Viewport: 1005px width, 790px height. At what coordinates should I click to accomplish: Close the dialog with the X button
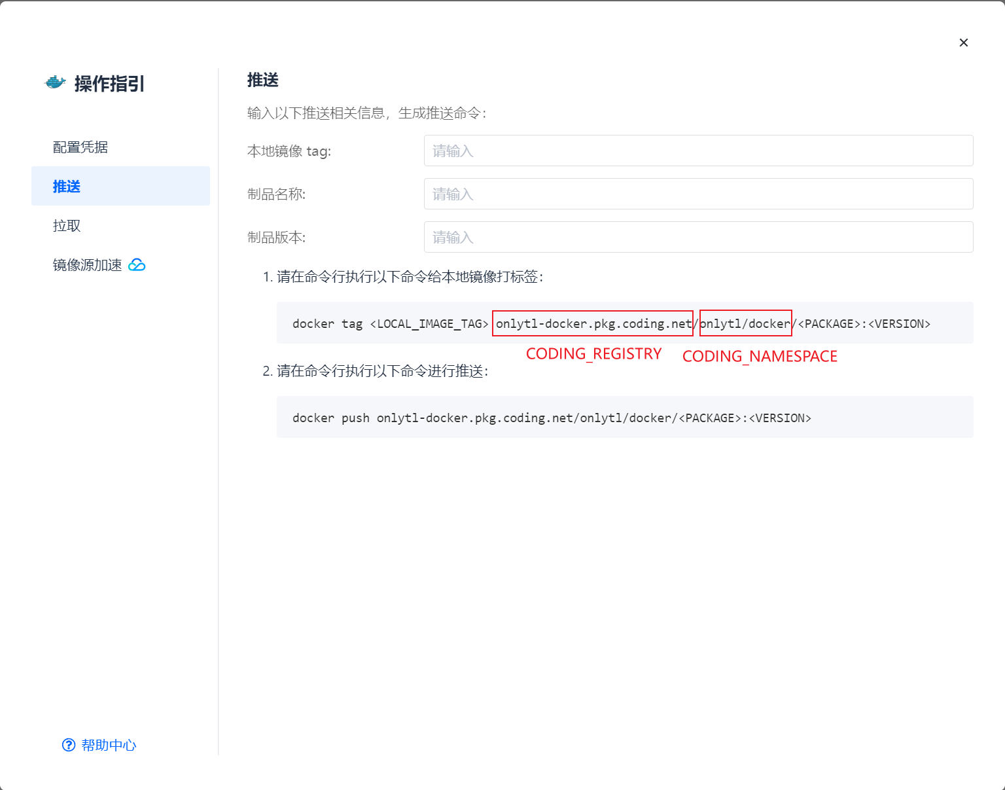963,43
